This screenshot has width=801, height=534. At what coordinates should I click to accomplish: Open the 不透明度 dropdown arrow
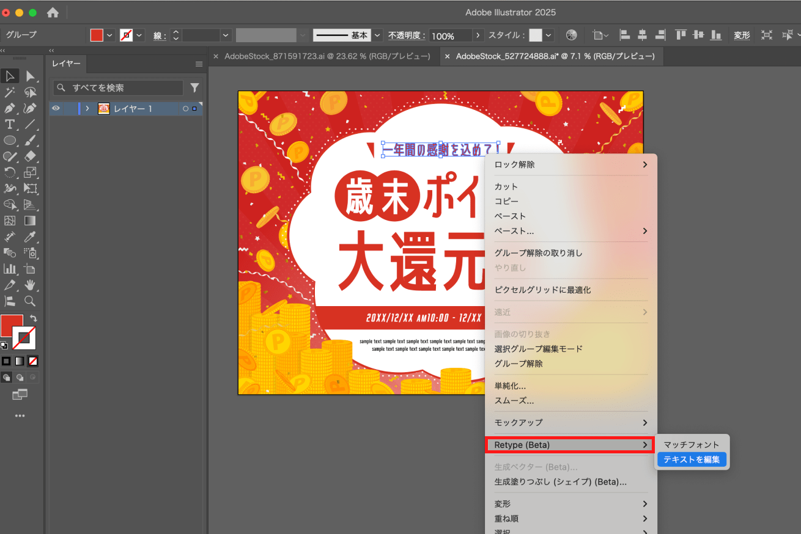click(478, 35)
